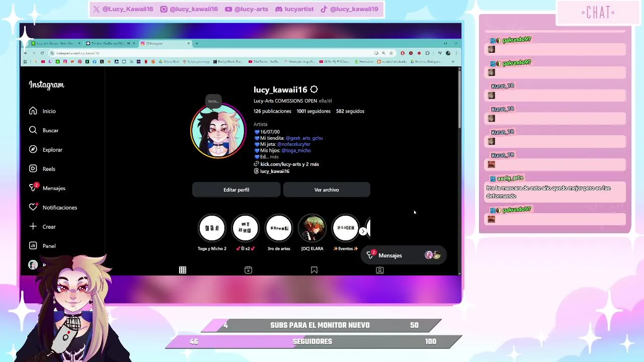Screen dimensions: 644x362
Task: Open the Nota bubble above avatar
Action: point(213,101)
